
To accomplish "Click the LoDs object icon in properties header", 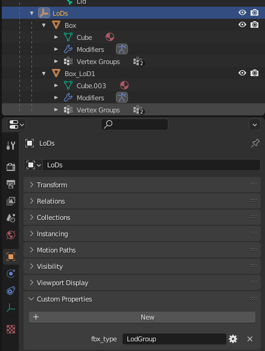I will [30, 143].
